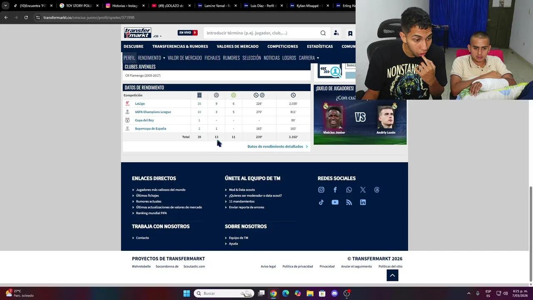Image resolution: width=533 pixels, height=300 pixels.
Task: Click the Windows taskbar Buscar search box
Action: point(224,293)
